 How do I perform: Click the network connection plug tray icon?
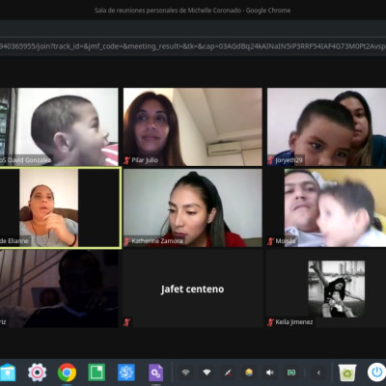(x=228, y=372)
